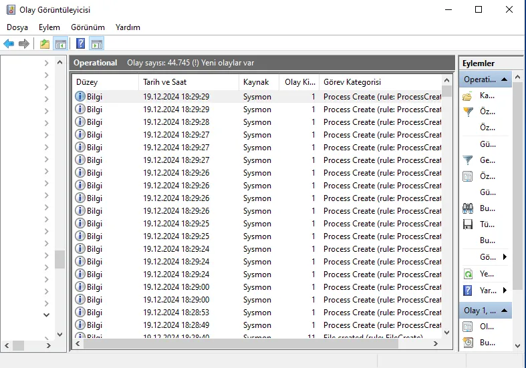Viewport: 526px width, 368px height.
Task: Click the attach-task clock icon at the bottom of Eylemler
Action: (468, 342)
